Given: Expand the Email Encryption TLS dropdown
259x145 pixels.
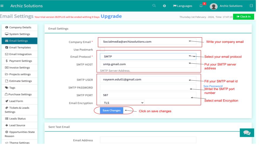Looking at the screenshot, I should tap(122, 103).
